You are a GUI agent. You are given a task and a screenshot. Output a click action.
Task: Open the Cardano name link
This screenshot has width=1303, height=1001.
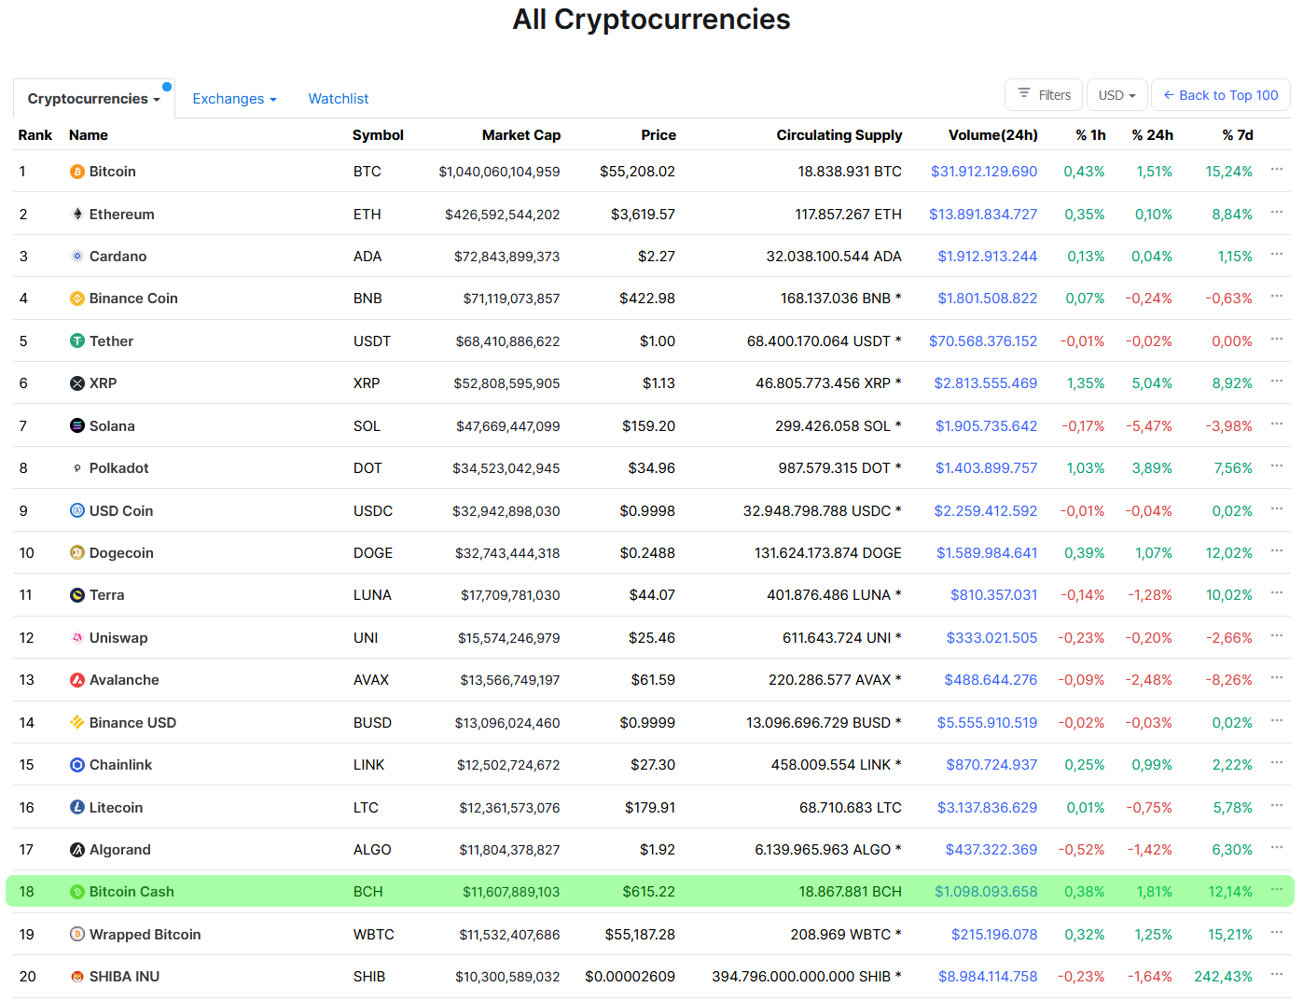click(x=118, y=257)
